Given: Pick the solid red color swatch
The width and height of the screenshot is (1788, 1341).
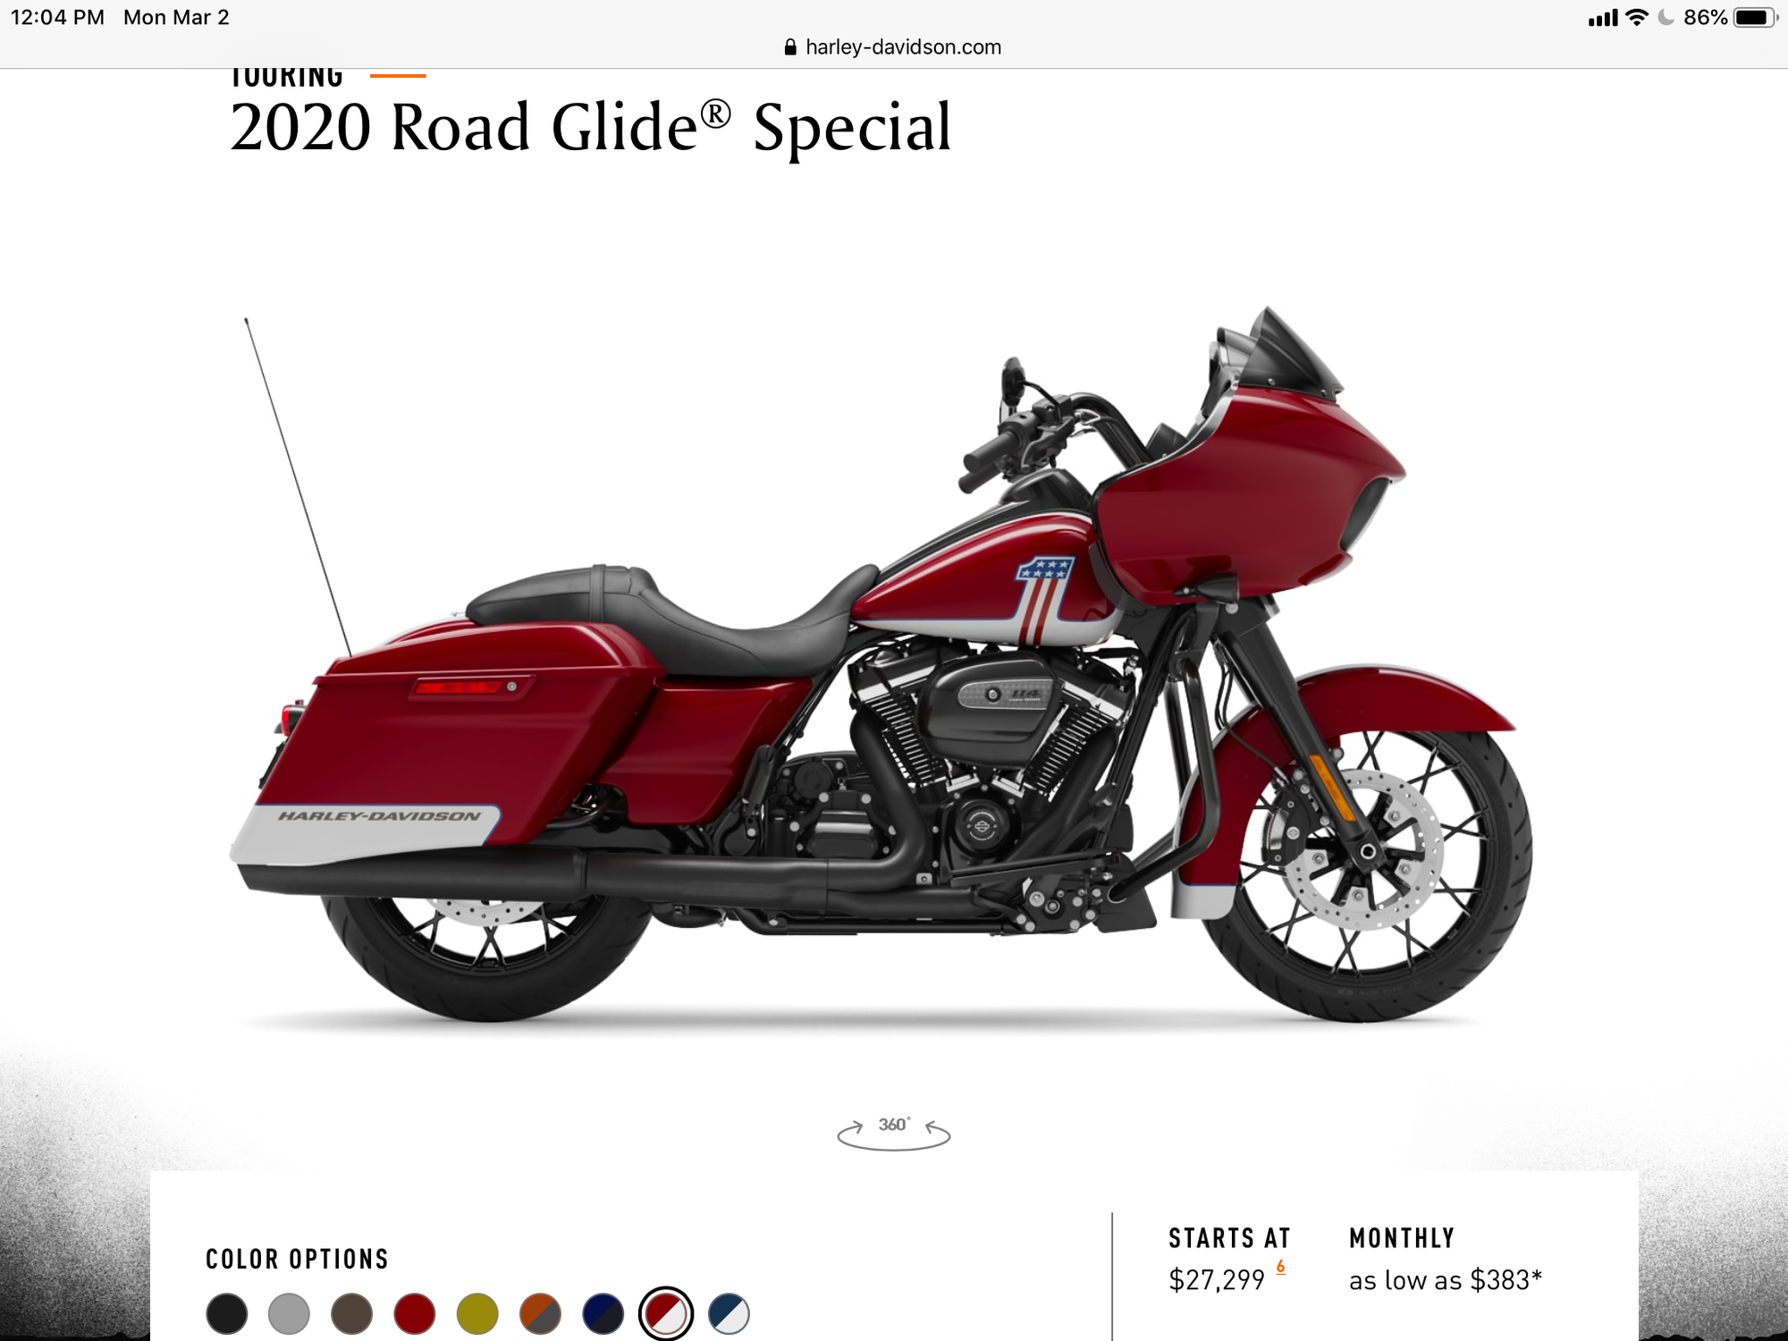Looking at the screenshot, I should [415, 1314].
